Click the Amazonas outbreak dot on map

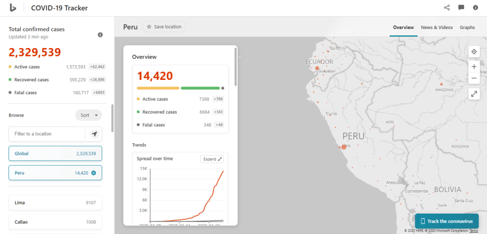click(441, 84)
